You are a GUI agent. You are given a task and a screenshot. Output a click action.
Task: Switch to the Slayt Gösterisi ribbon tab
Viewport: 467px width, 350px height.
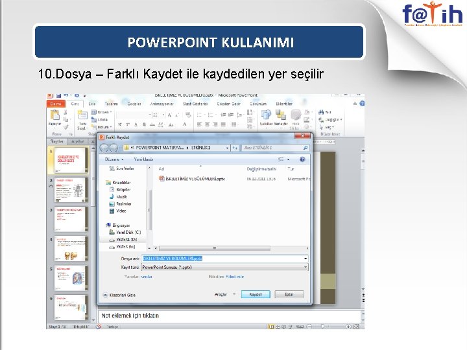[195, 104]
